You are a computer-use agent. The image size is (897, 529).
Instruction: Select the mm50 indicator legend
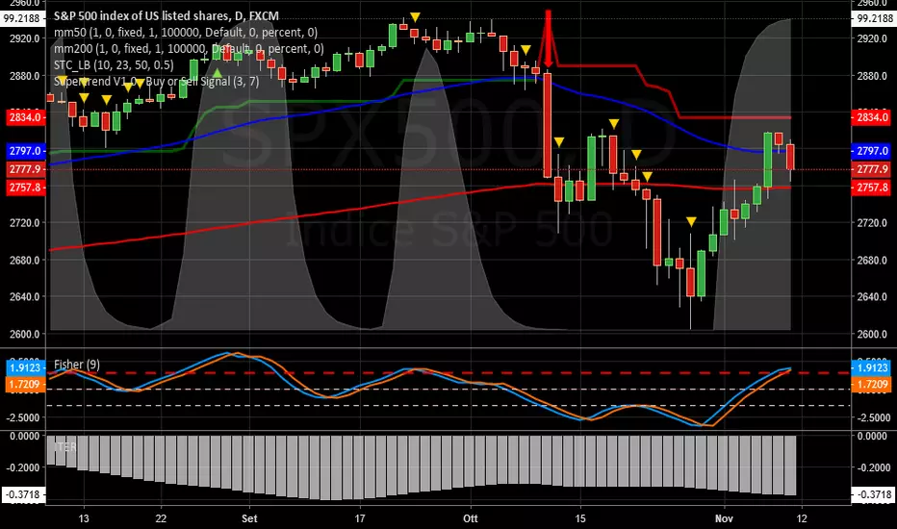(186, 32)
